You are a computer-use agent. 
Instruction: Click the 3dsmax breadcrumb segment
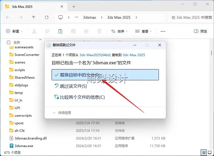click(x=90, y=17)
